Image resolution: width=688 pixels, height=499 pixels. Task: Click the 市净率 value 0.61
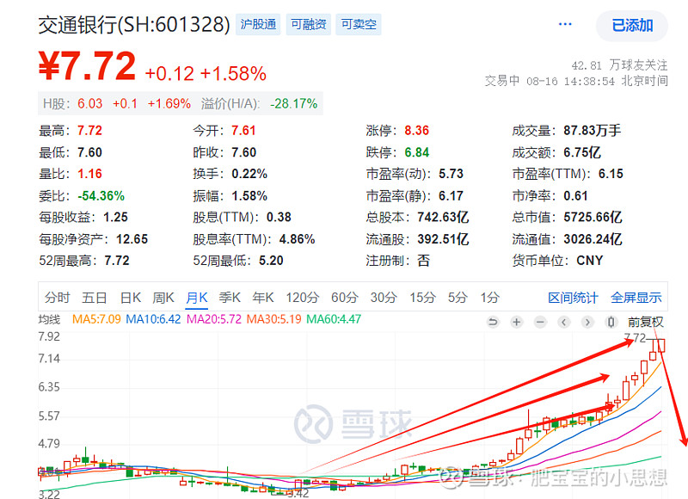tap(575, 196)
